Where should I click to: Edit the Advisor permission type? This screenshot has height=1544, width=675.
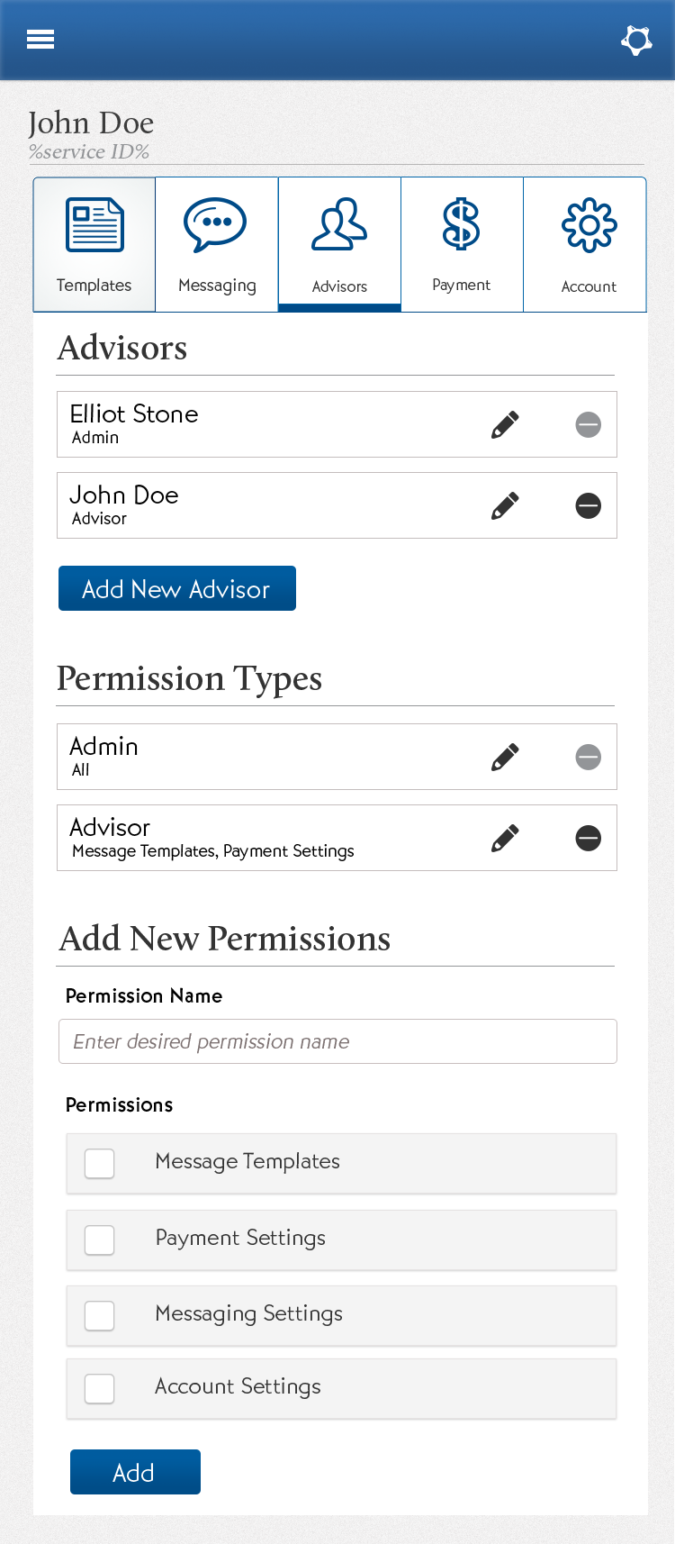(x=505, y=838)
